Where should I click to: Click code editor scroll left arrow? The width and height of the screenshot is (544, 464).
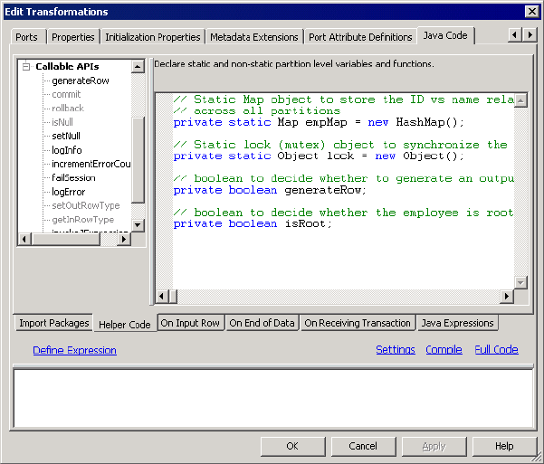click(x=161, y=296)
